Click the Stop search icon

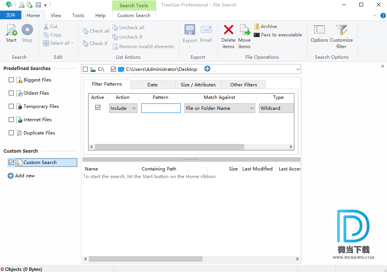pyautogui.click(x=27, y=30)
